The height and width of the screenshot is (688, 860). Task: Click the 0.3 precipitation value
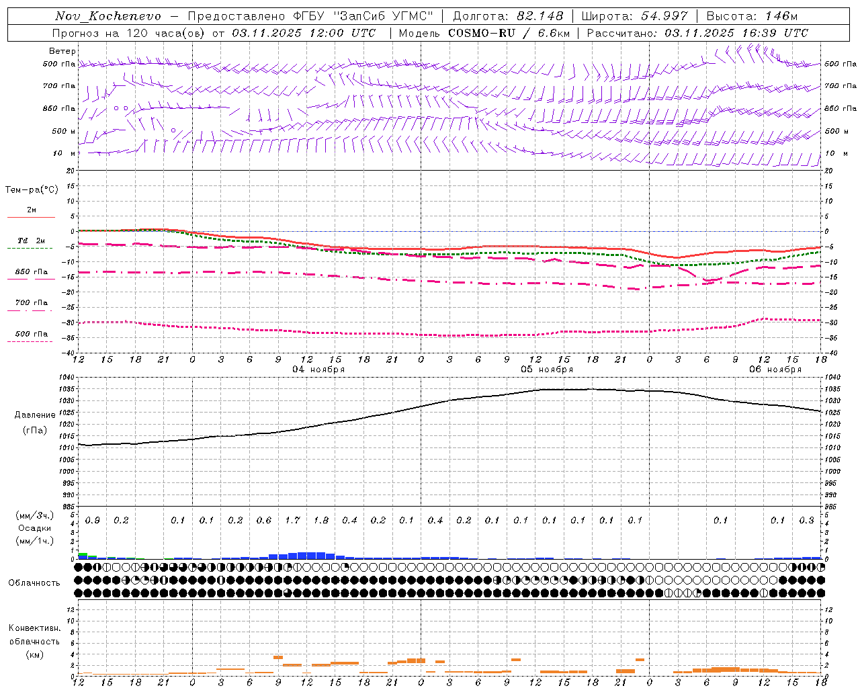[806, 520]
